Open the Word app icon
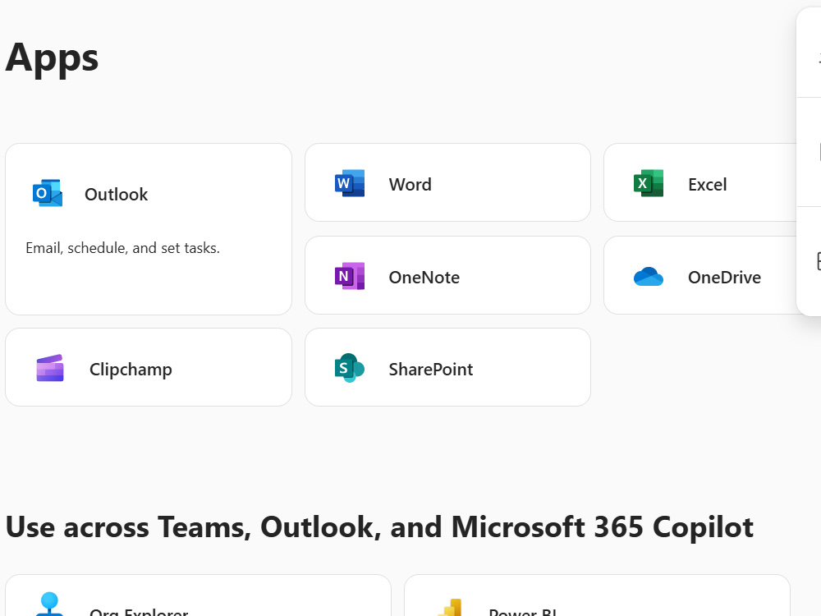The image size is (821, 616). [x=350, y=183]
